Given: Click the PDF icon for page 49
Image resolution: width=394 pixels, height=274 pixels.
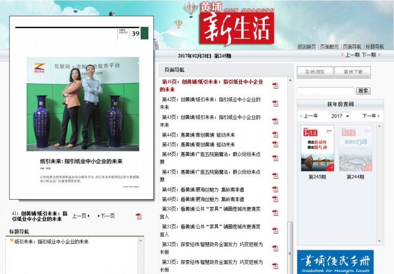Looking at the screenshot, I should pyautogui.click(x=275, y=200).
